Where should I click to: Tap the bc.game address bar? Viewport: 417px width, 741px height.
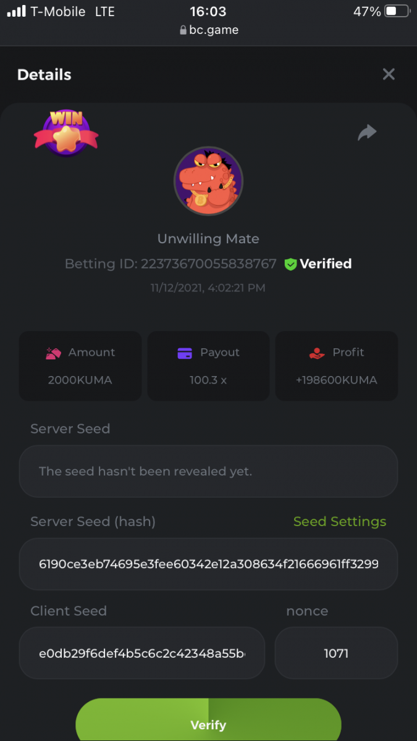209,30
